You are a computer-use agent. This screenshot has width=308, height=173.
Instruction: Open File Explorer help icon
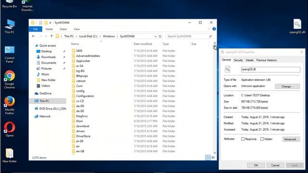point(214,29)
